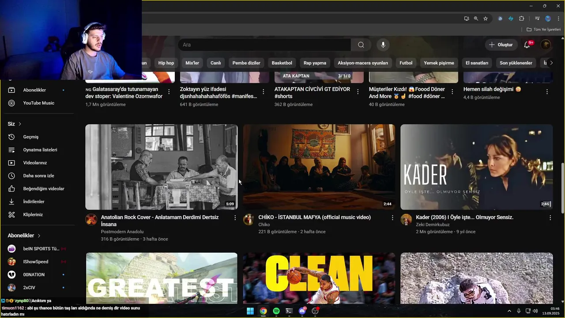Image resolution: width=565 pixels, height=318 pixels.
Task: Open Oynatma listeleri playlists icon
Action: [x=12, y=150]
